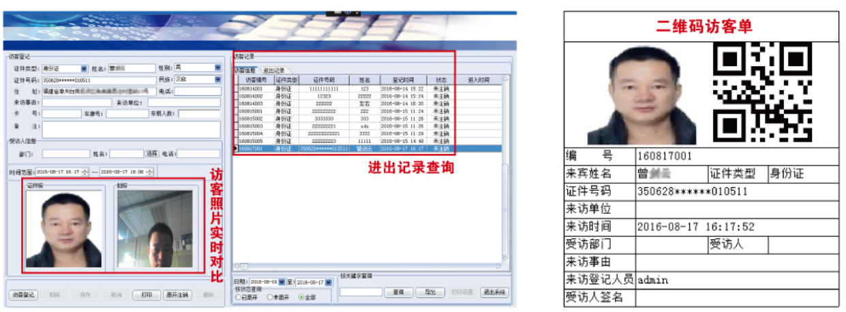Click the 离开注销 button
The height and width of the screenshot is (312, 846).
177,294
